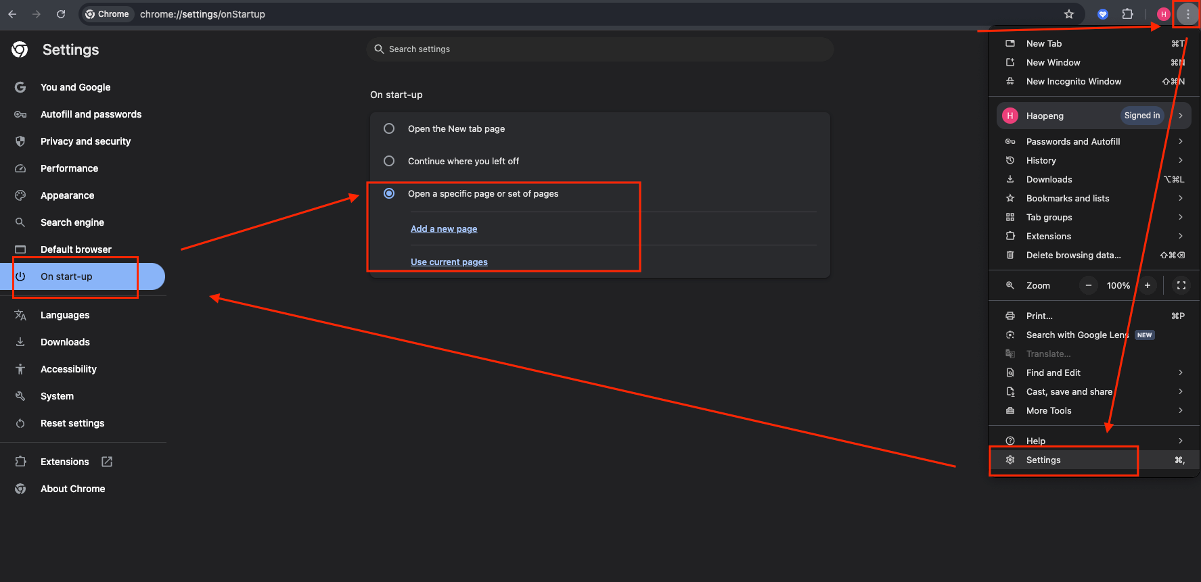Click the reset icon beside Reset settings

point(20,423)
